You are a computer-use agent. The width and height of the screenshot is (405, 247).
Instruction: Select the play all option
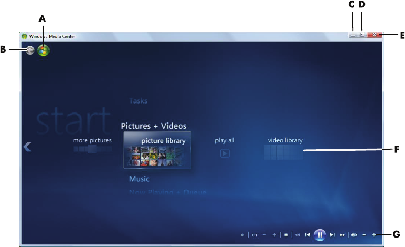click(x=224, y=140)
